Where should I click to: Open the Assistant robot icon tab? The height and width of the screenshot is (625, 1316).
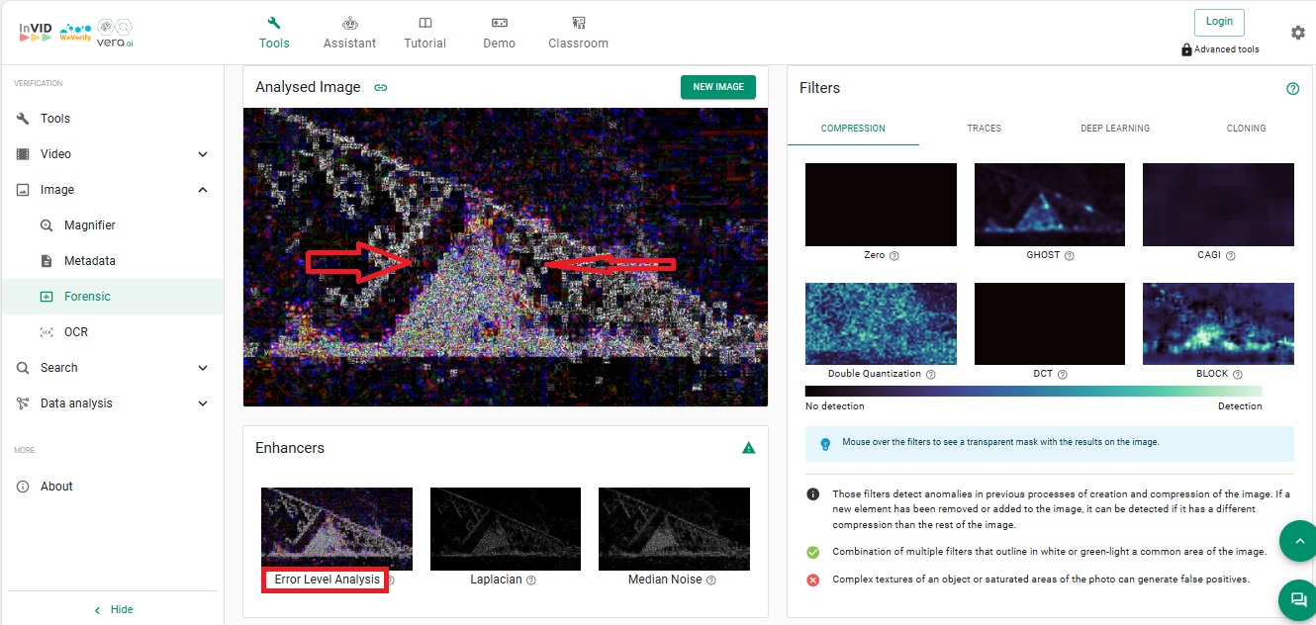click(349, 33)
